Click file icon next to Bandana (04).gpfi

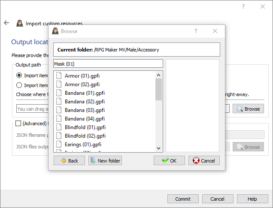click(x=59, y=118)
